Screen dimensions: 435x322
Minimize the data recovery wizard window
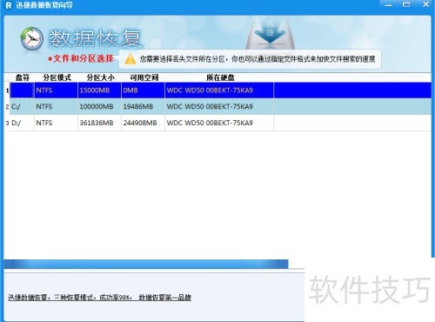[388, 4]
